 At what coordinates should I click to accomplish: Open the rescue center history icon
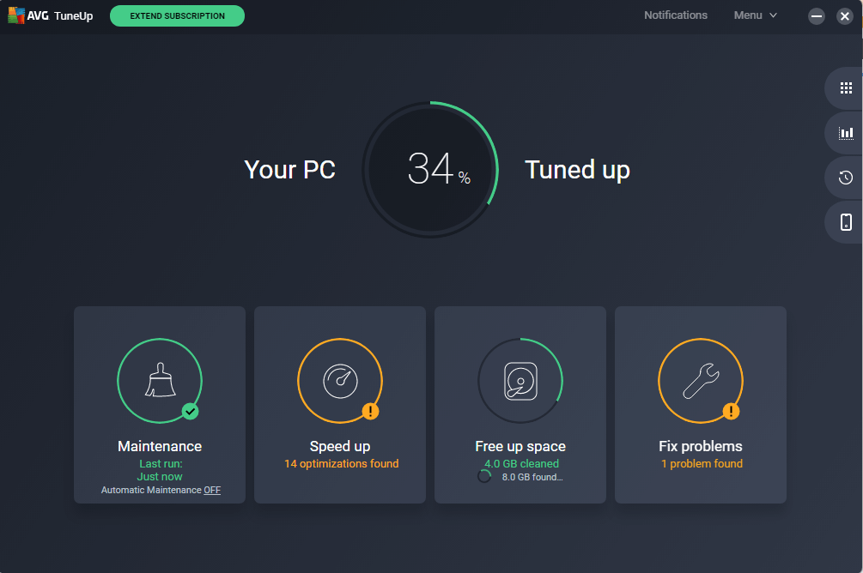coord(846,178)
